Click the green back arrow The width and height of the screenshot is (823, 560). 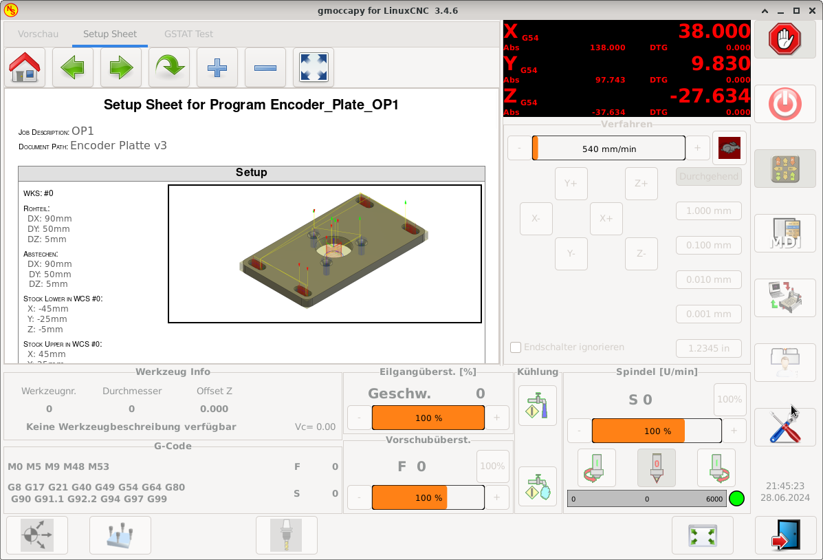click(73, 68)
